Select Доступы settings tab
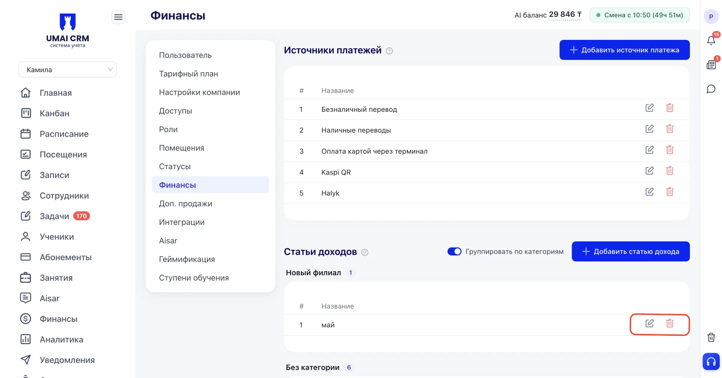This screenshot has width=722, height=378. (176, 111)
